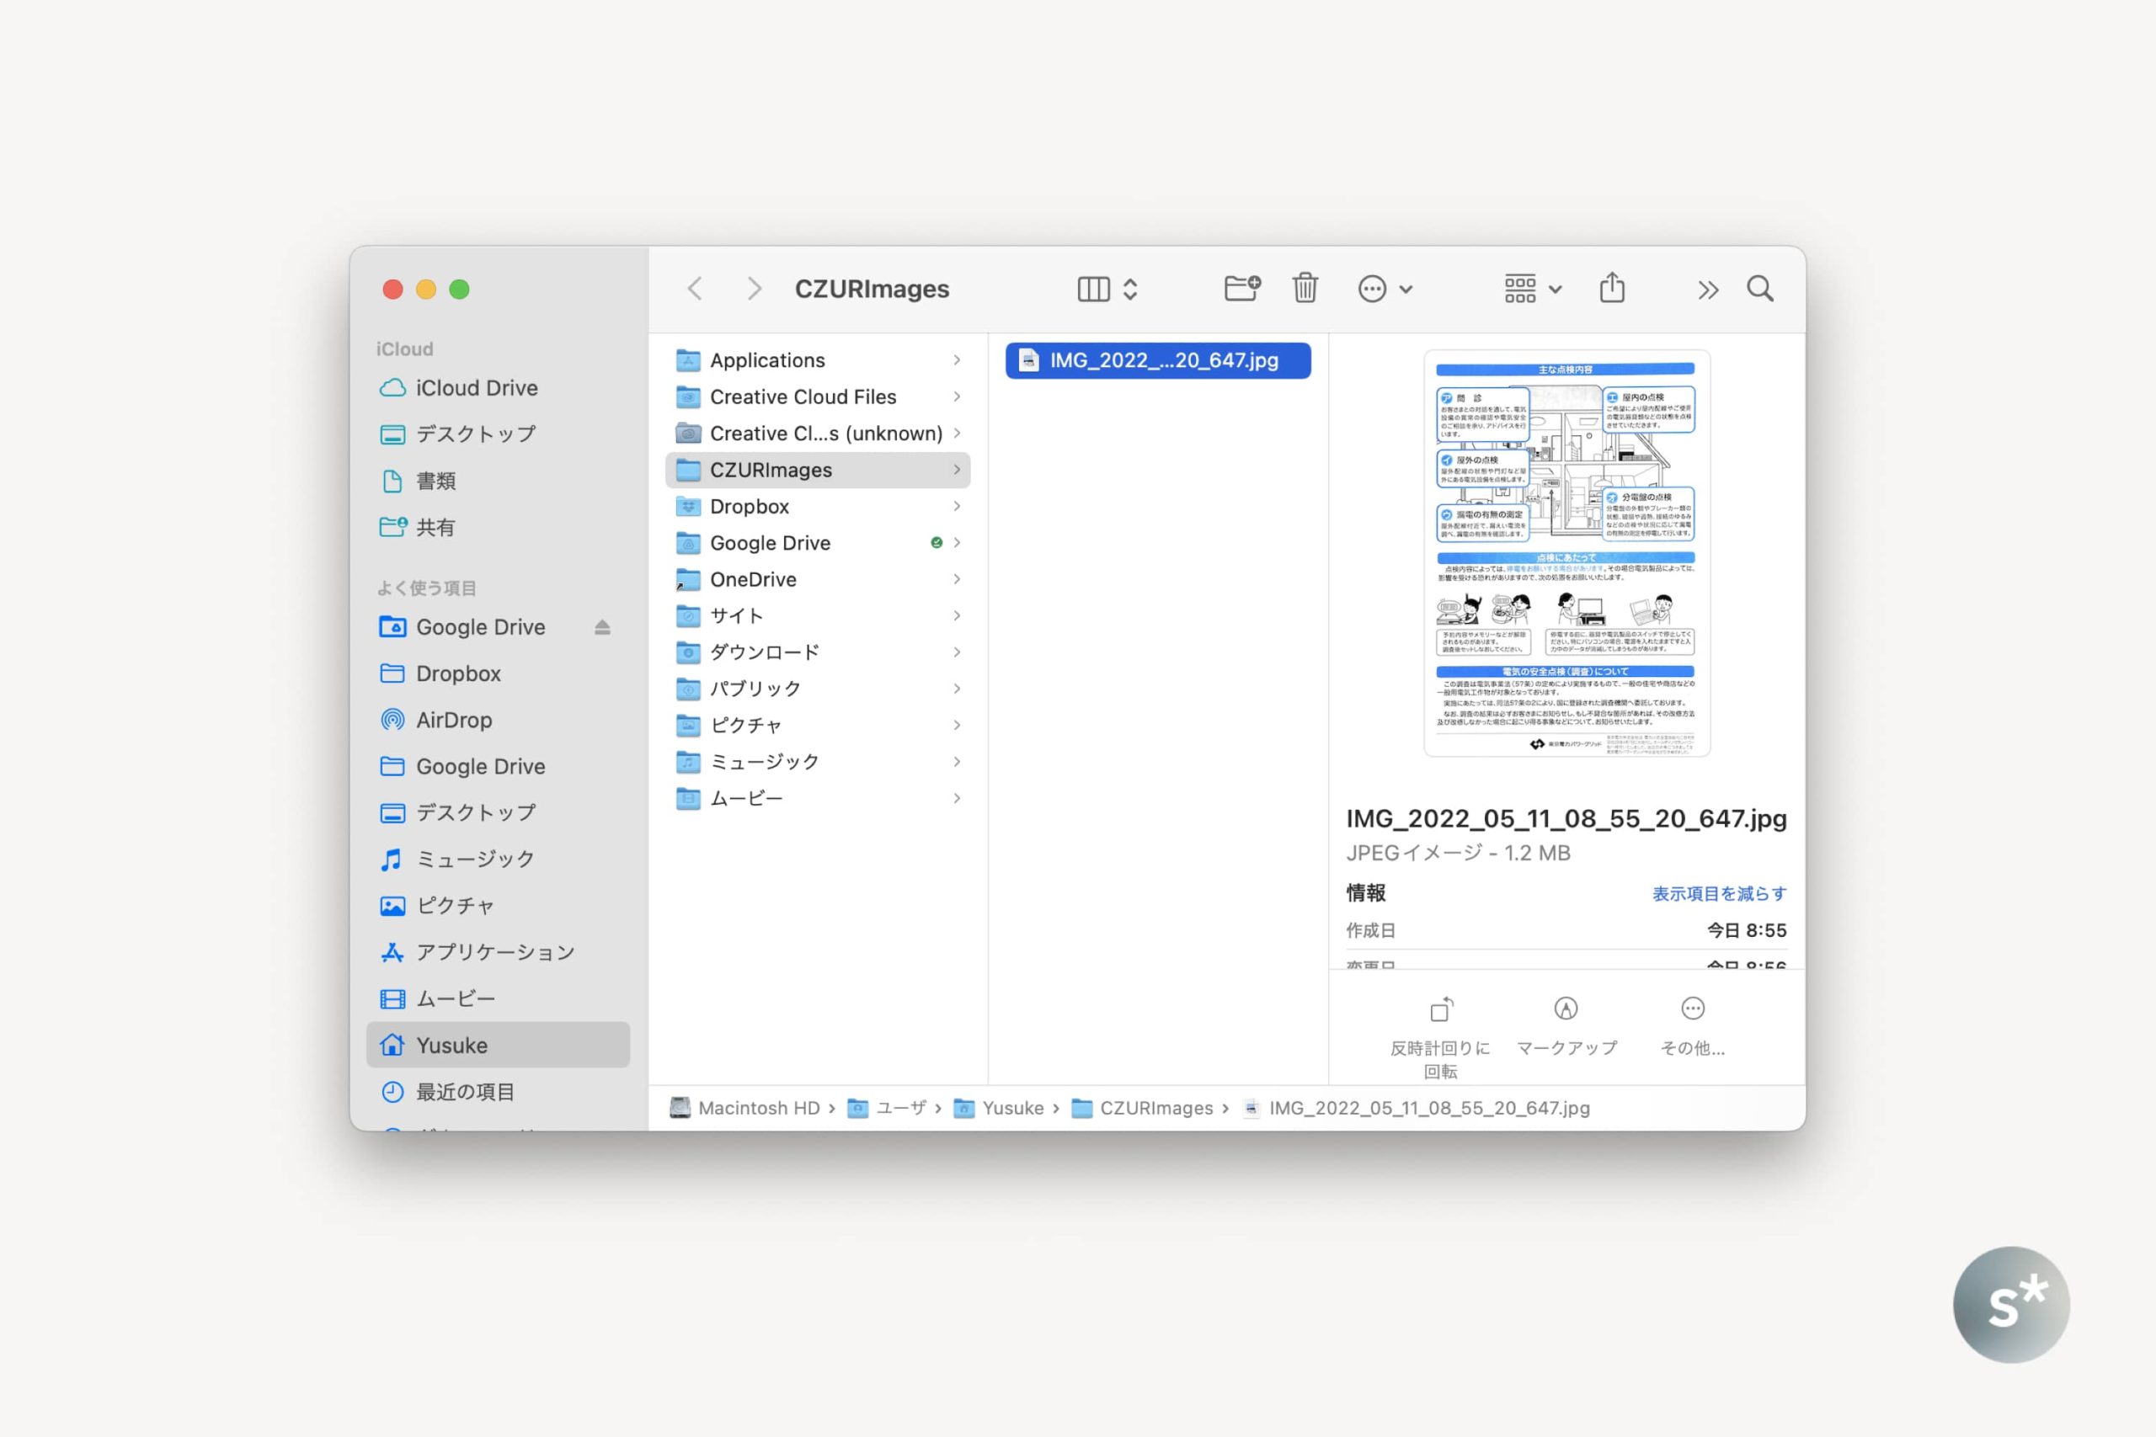Select IMG_2022 jpg file in list
The width and height of the screenshot is (2156, 1437).
click(x=1157, y=360)
